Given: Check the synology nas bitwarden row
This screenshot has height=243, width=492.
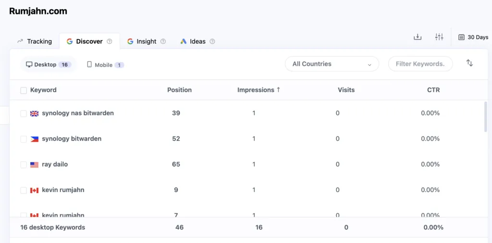Looking at the screenshot, I should point(24,114).
